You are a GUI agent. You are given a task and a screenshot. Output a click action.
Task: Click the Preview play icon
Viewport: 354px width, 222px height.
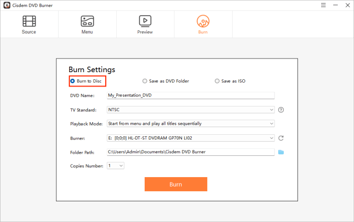point(145,21)
